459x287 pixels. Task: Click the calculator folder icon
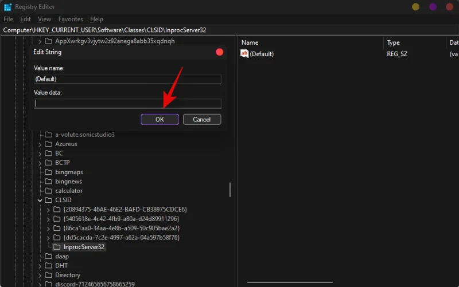pos(49,191)
